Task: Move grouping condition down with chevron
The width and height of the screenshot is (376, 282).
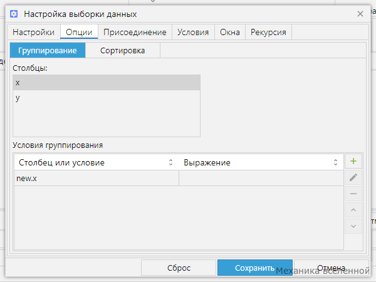Action: pyautogui.click(x=353, y=226)
